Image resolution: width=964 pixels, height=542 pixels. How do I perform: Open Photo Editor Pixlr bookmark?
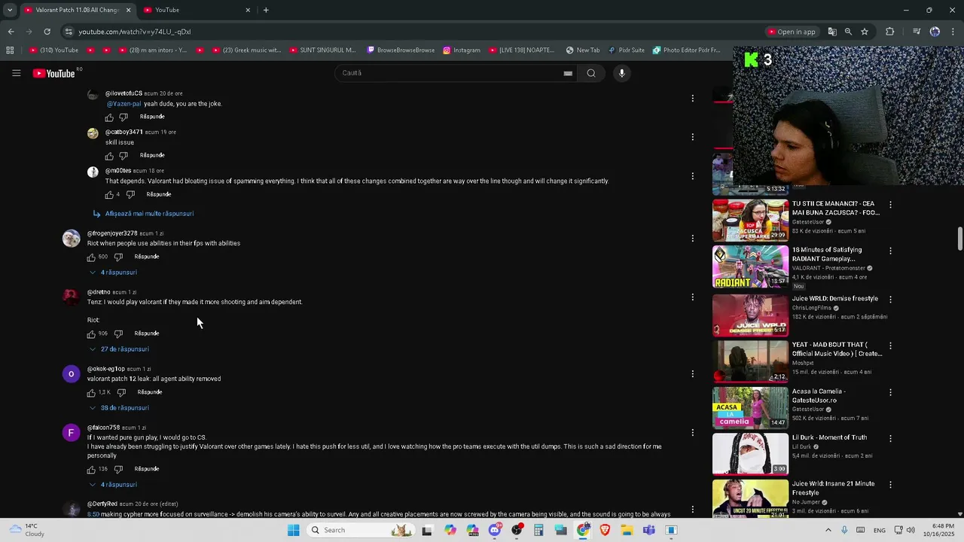point(686,50)
